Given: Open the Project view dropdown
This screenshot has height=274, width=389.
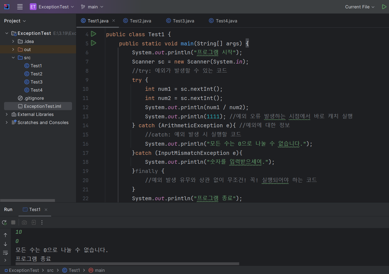Looking at the screenshot, I should (15, 21).
